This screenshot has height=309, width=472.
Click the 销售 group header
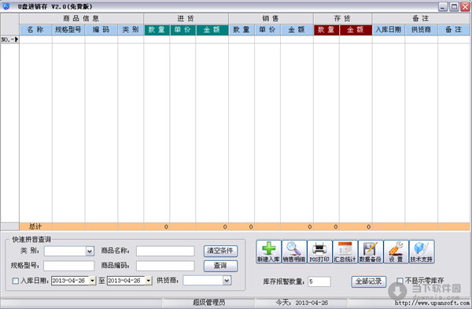[271, 19]
